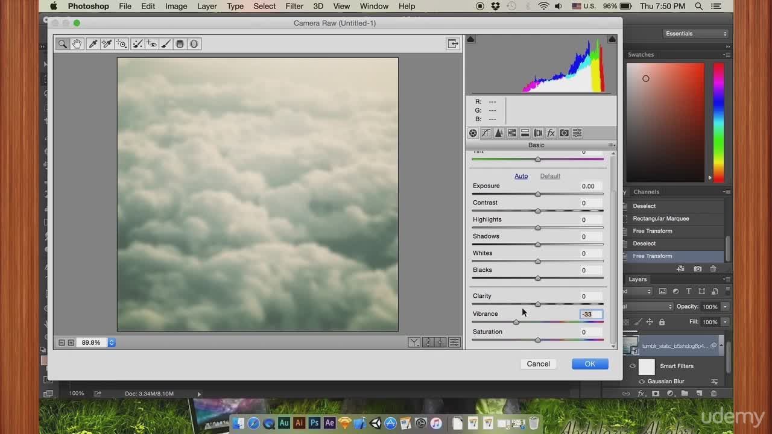772x434 pixels.
Task: Click the before/after Y preview icon
Action: coord(414,342)
